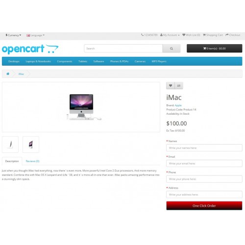
Task: Click the One Click Order button
Action: pyautogui.click(x=204, y=206)
